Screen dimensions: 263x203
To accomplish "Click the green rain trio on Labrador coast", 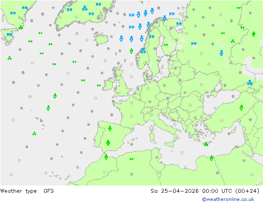I will coord(21,27).
